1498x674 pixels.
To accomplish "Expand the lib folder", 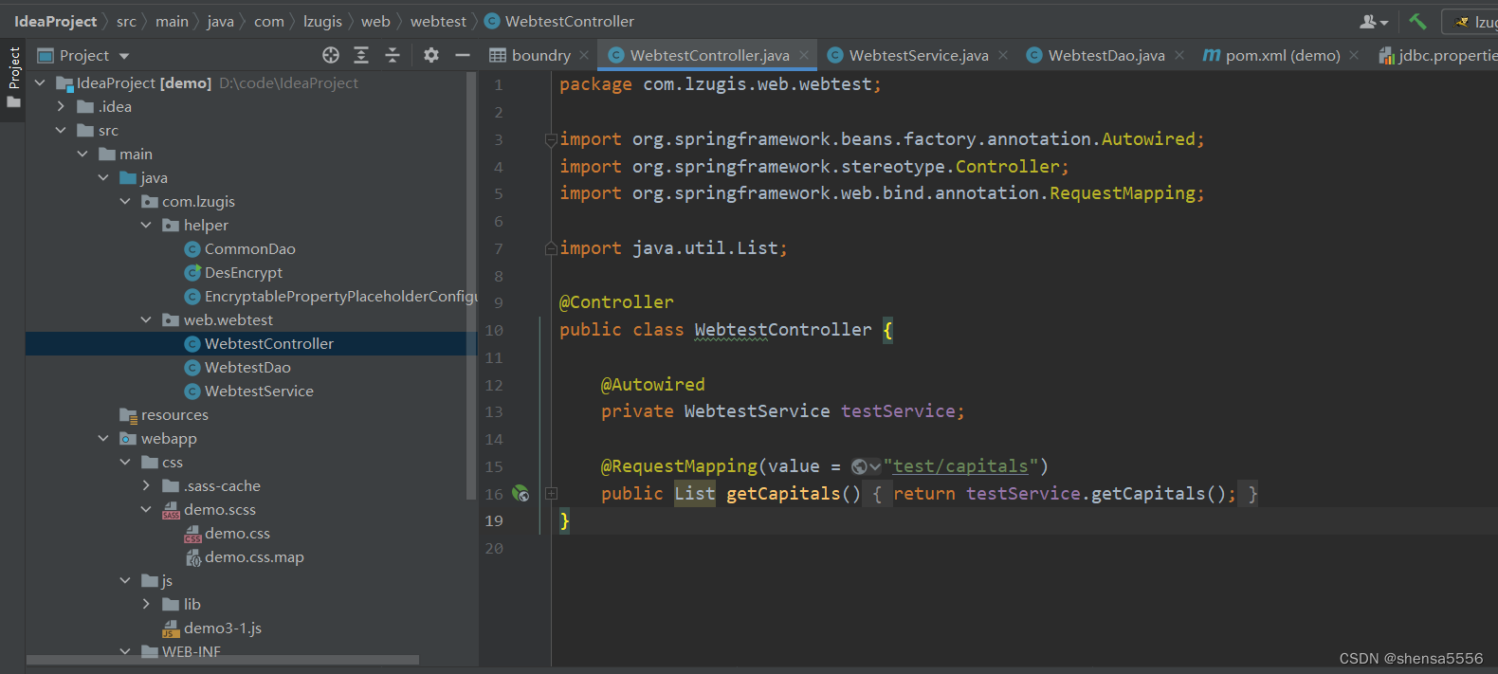I will [x=146, y=604].
